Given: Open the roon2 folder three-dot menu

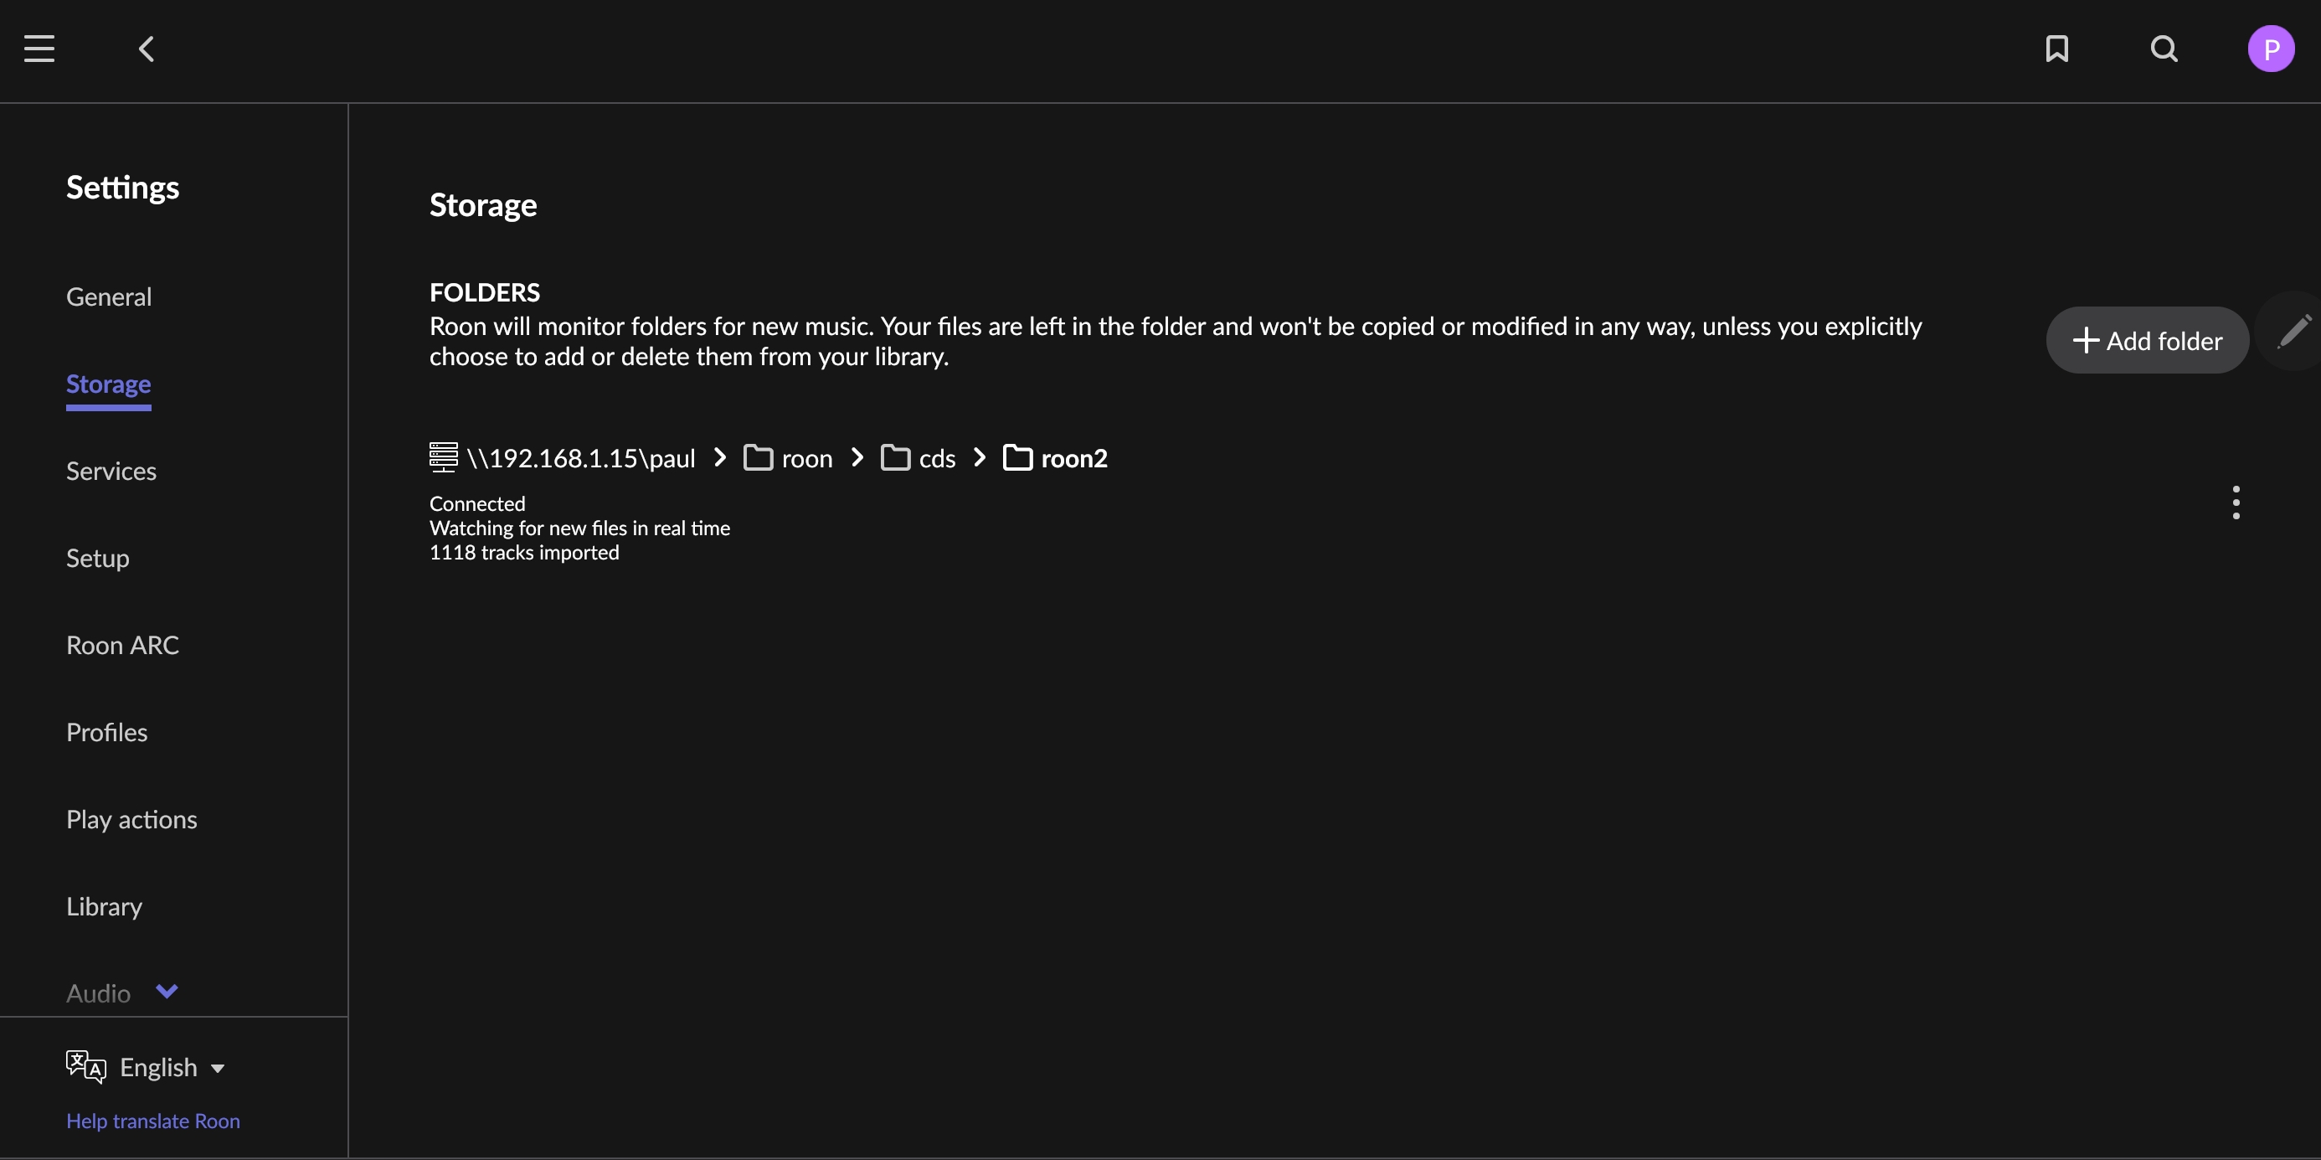Looking at the screenshot, I should [x=2236, y=503].
